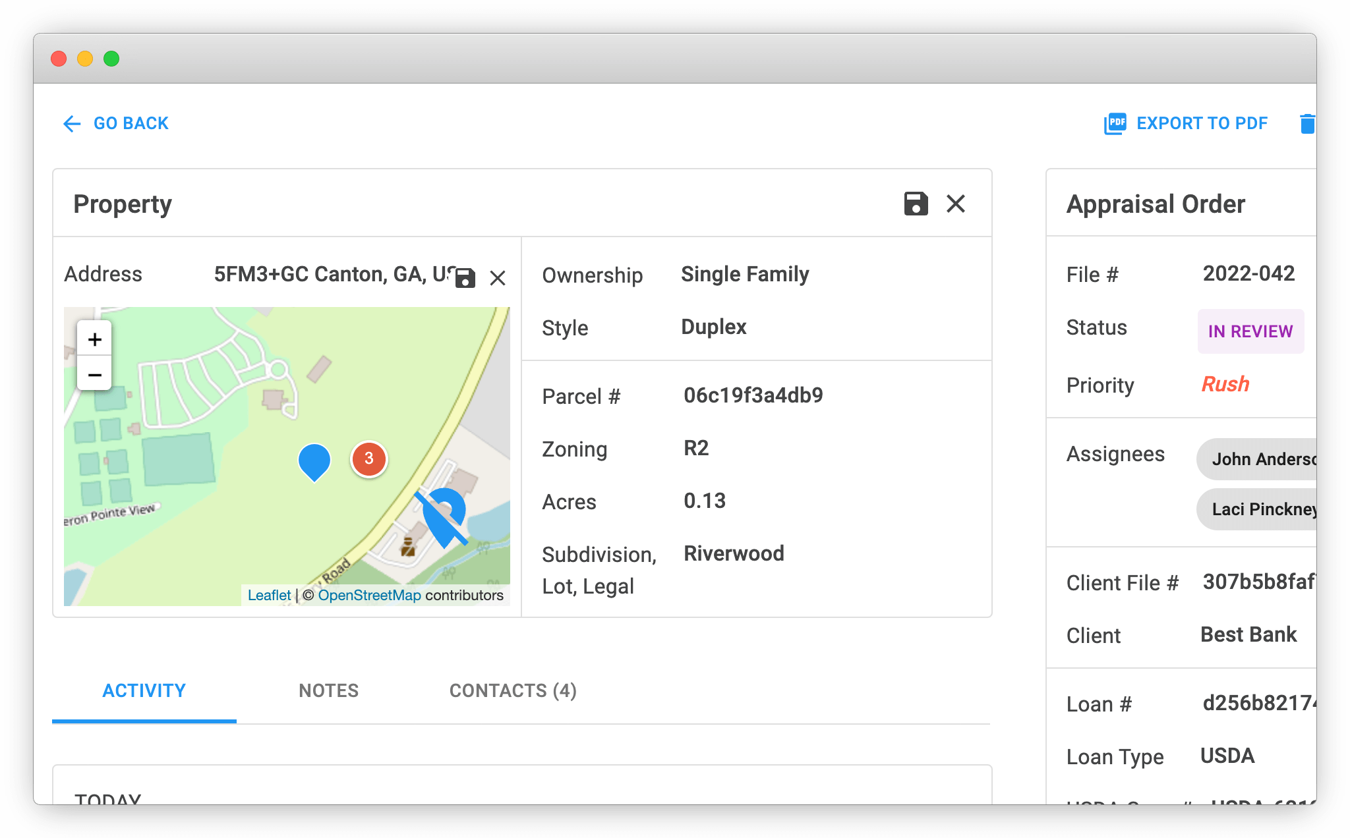Zoom out on the property map
The width and height of the screenshot is (1350, 838).
point(94,374)
